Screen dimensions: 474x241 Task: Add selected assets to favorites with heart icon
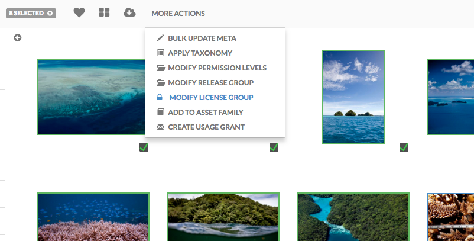click(x=79, y=12)
